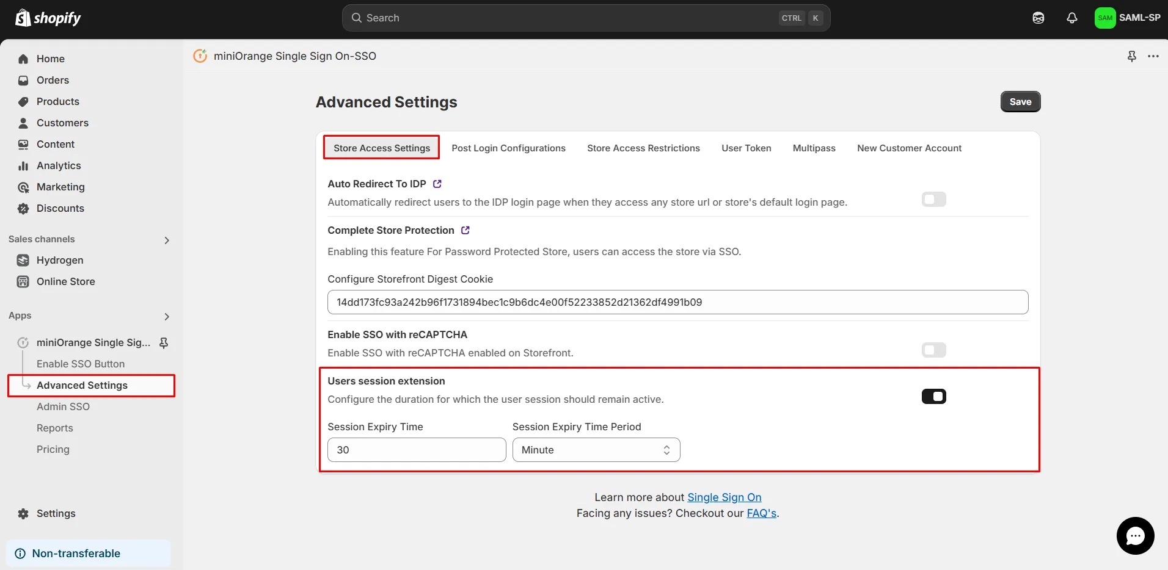
Task: Click the Marketing target icon
Action: (x=23, y=187)
